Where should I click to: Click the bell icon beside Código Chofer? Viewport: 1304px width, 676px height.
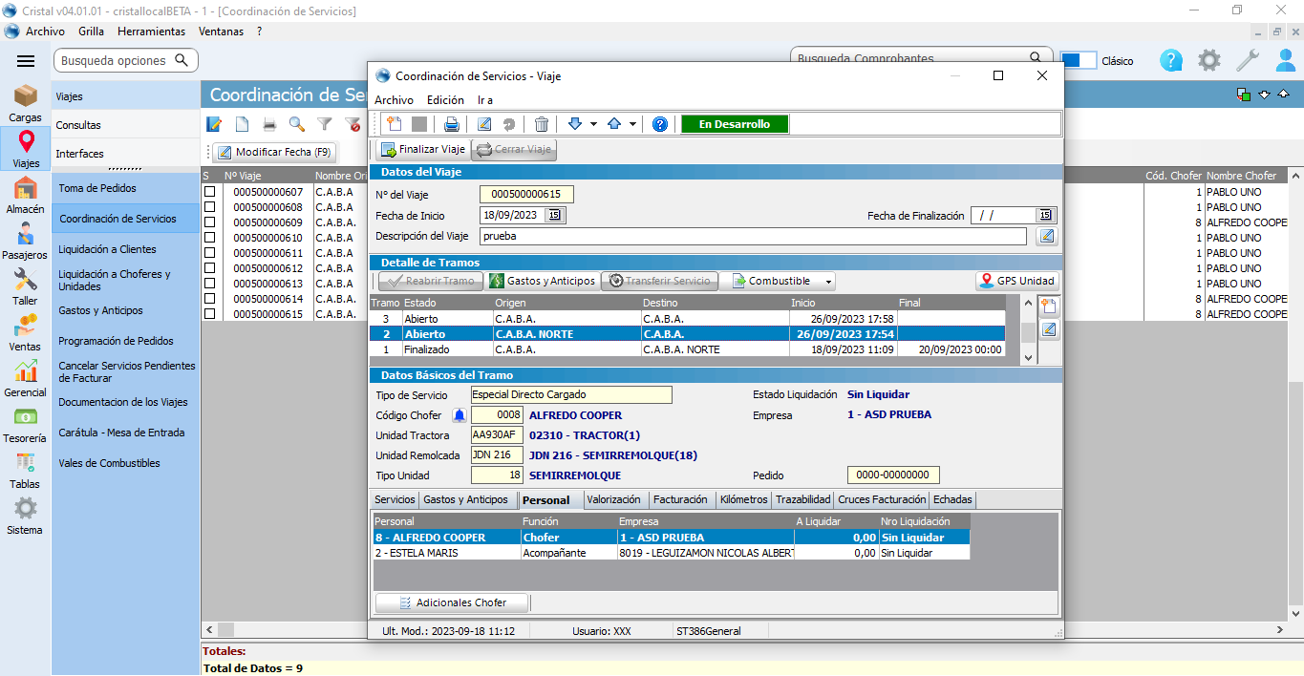coord(460,415)
